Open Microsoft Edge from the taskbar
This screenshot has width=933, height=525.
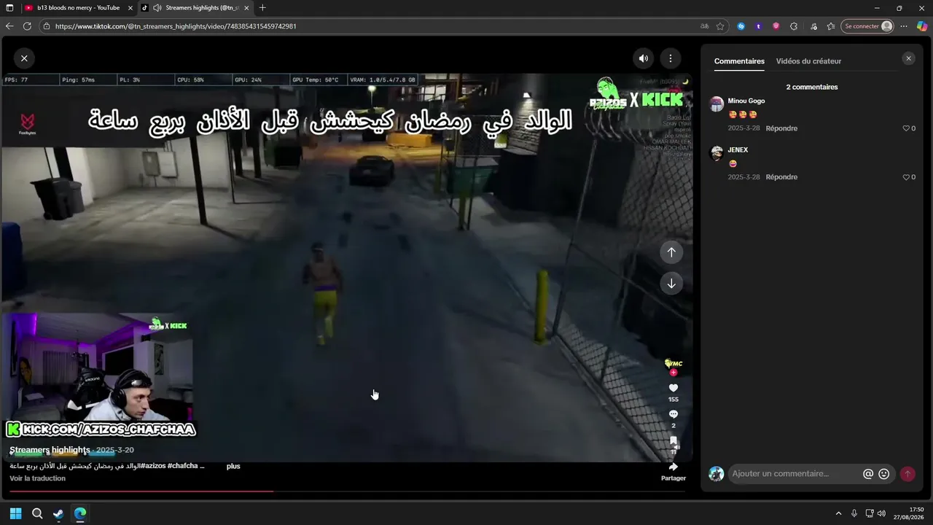80,513
